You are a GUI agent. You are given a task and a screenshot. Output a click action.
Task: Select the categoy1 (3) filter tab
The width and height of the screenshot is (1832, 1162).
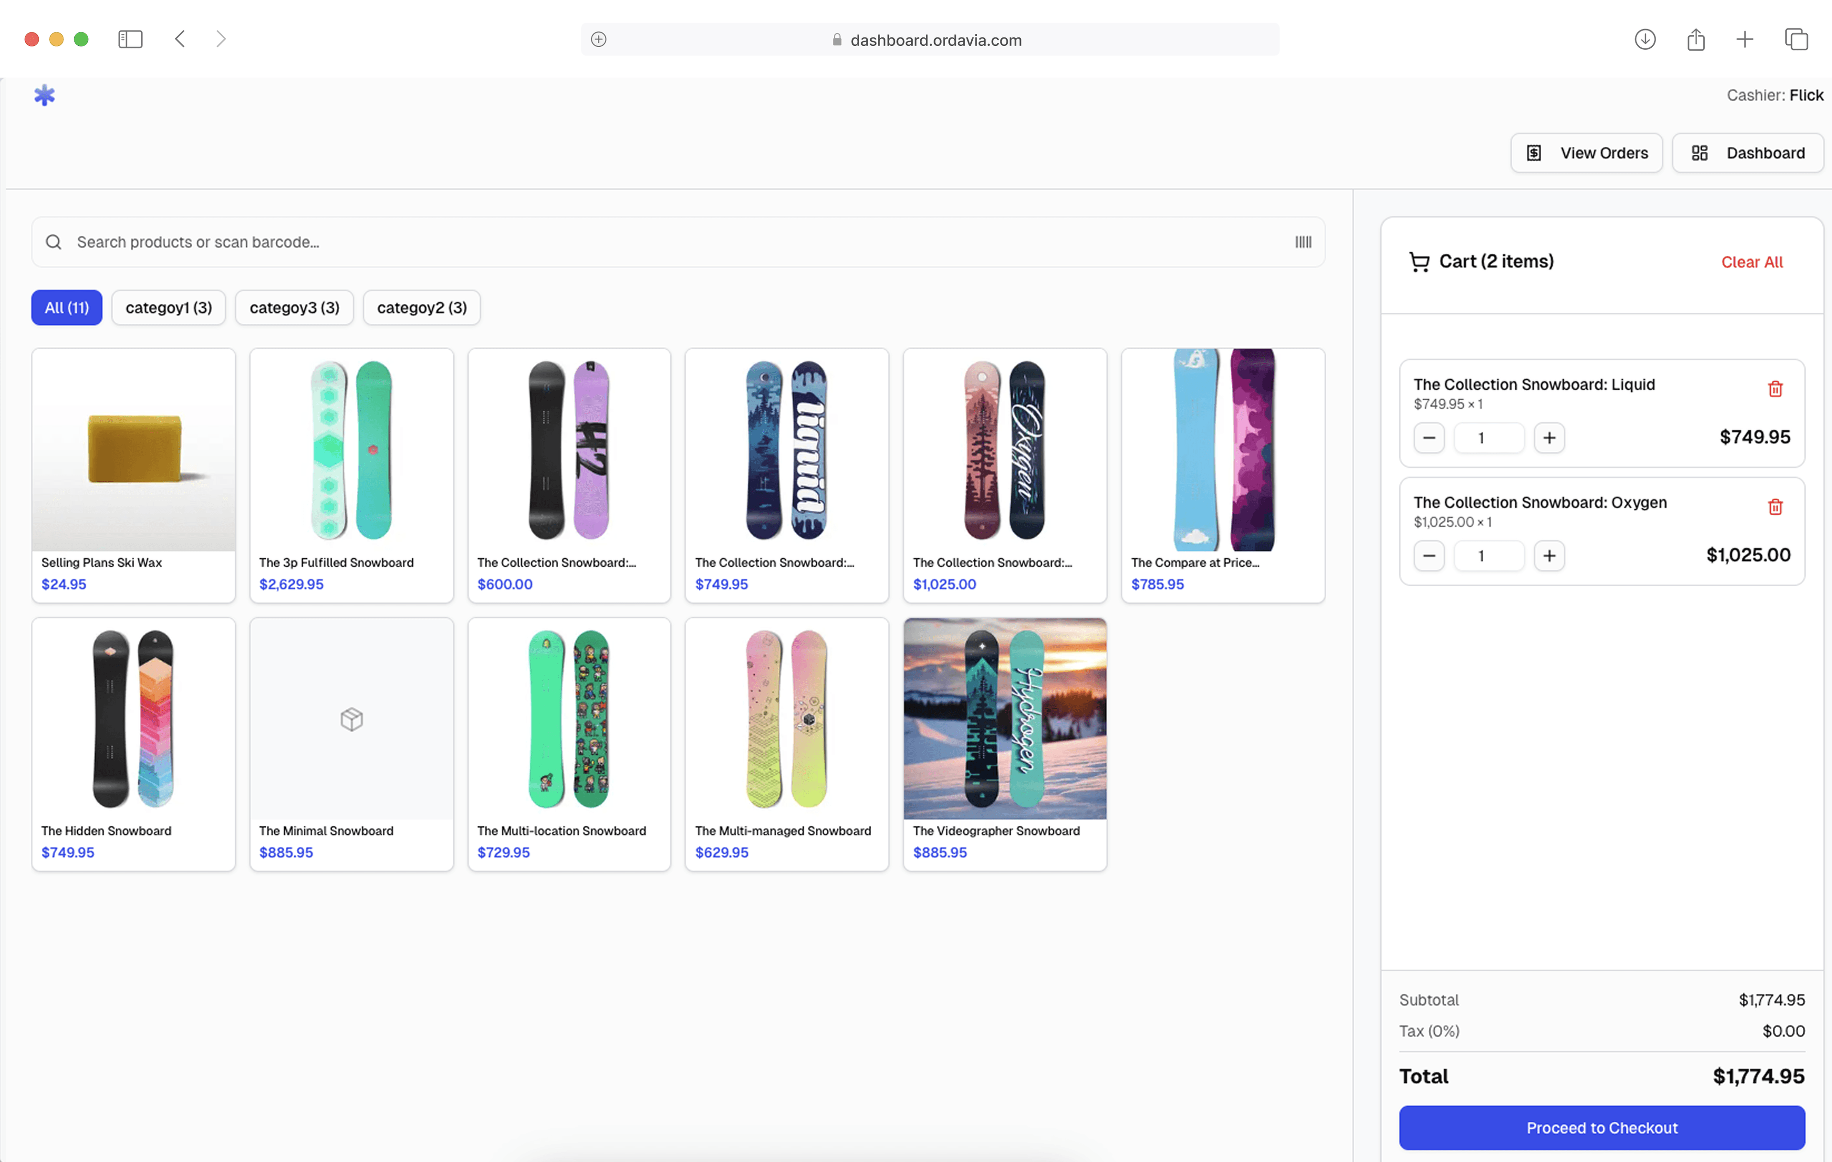[168, 308]
